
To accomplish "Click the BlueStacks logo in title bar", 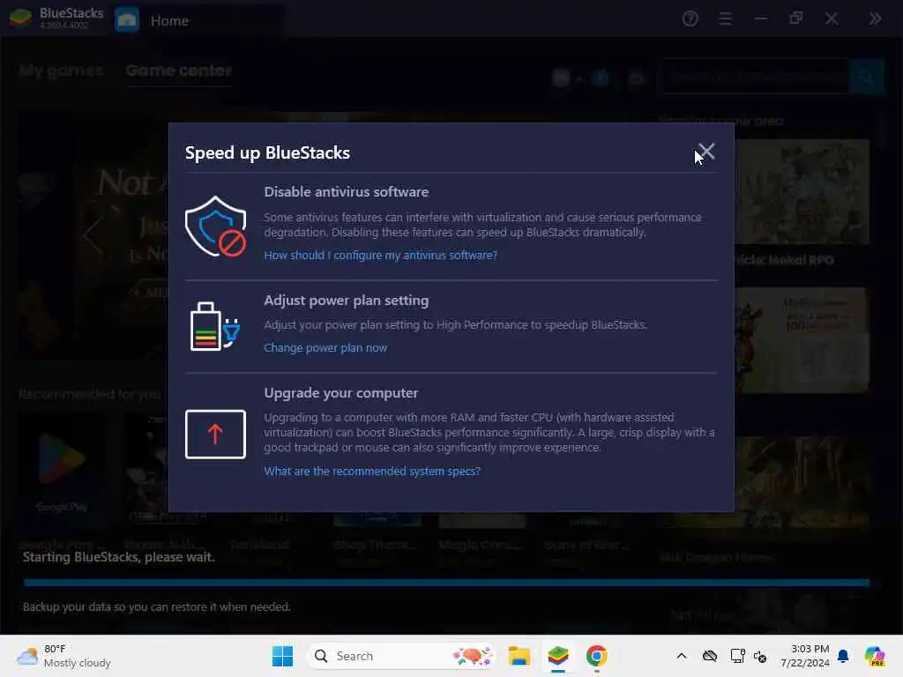I will (x=21, y=19).
